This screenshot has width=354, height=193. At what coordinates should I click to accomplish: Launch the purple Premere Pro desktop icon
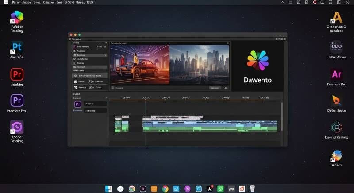point(17,100)
